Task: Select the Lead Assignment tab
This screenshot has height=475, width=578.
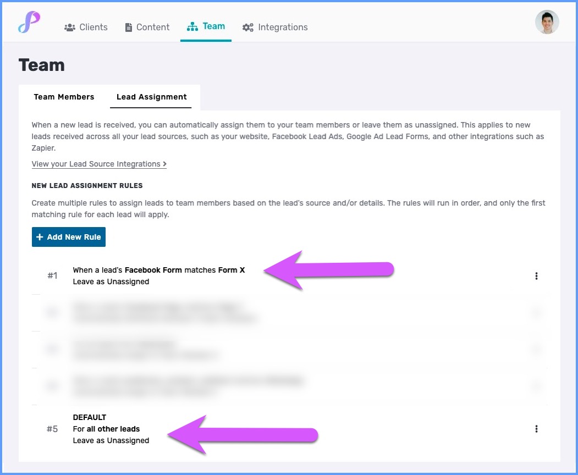Action: pos(151,97)
